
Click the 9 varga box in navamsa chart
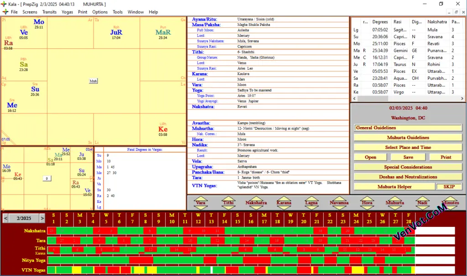[47, 179]
